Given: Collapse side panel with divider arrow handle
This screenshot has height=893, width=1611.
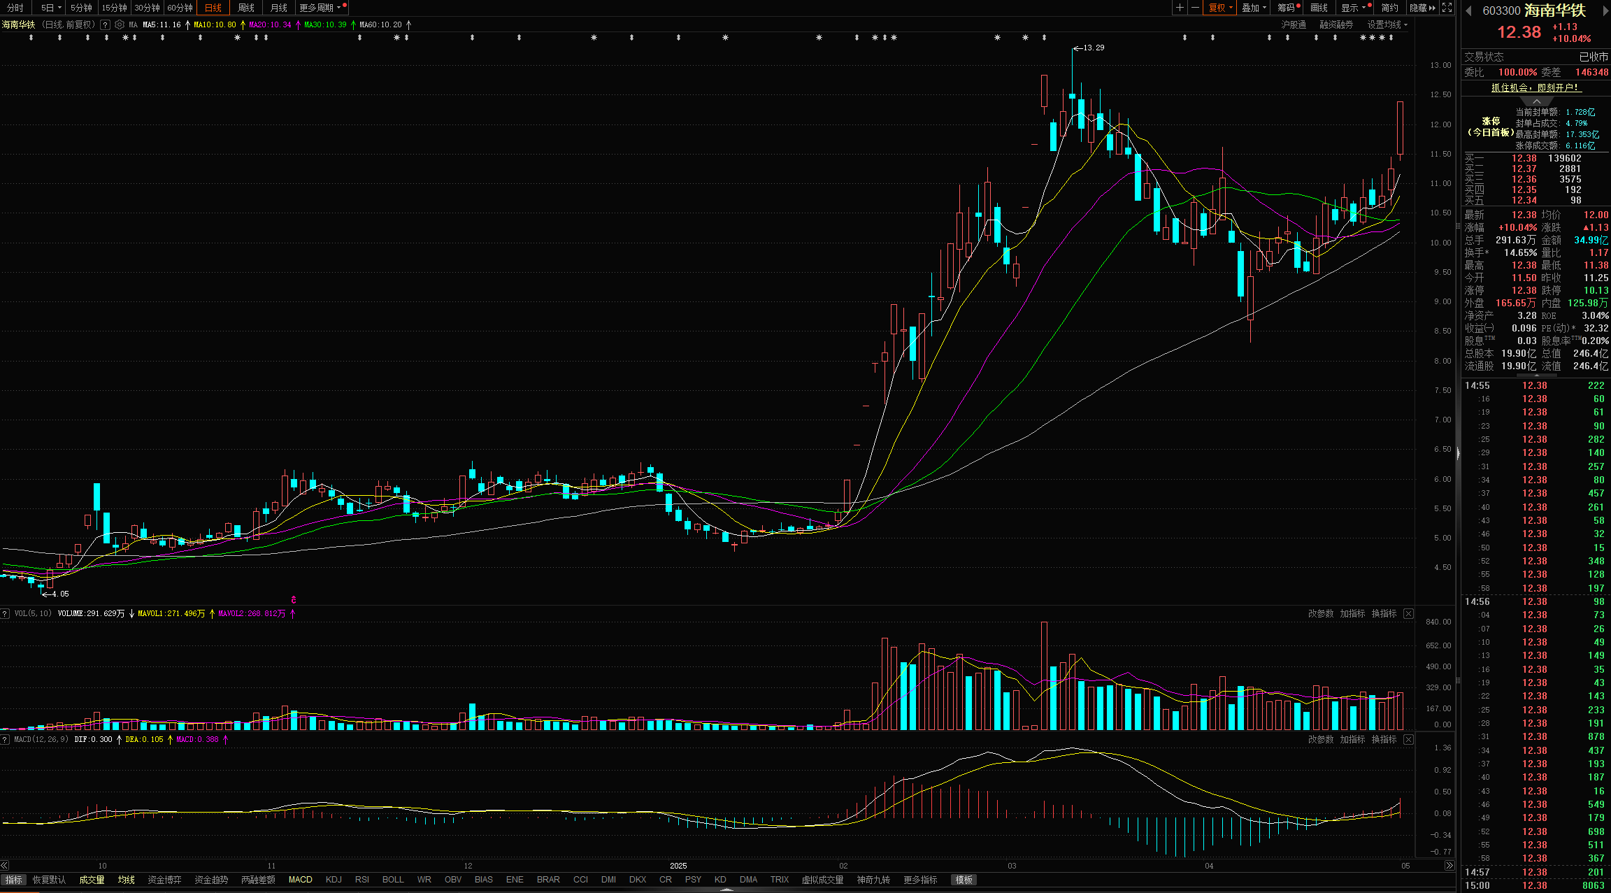Looking at the screenshot, I should click(x=1458, y=453).
